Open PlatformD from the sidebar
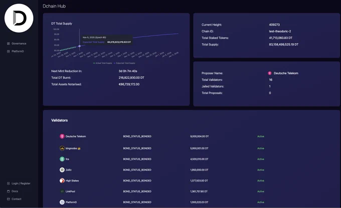The image size is (341, 208). pyautogui.click(x=18, y=51)
